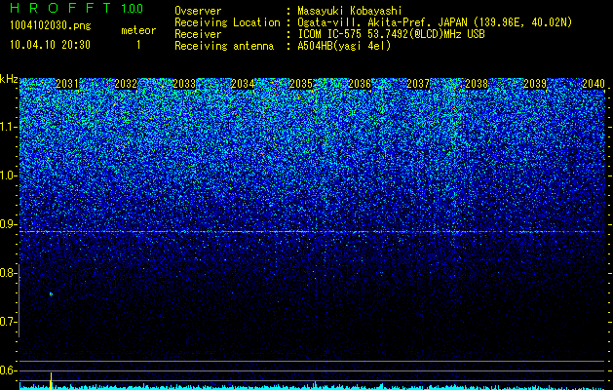Image resolution: width=613 pixels, height=390 pixels.
Task: Click the 1.1 kHz axis label
Action: point(9,127)
